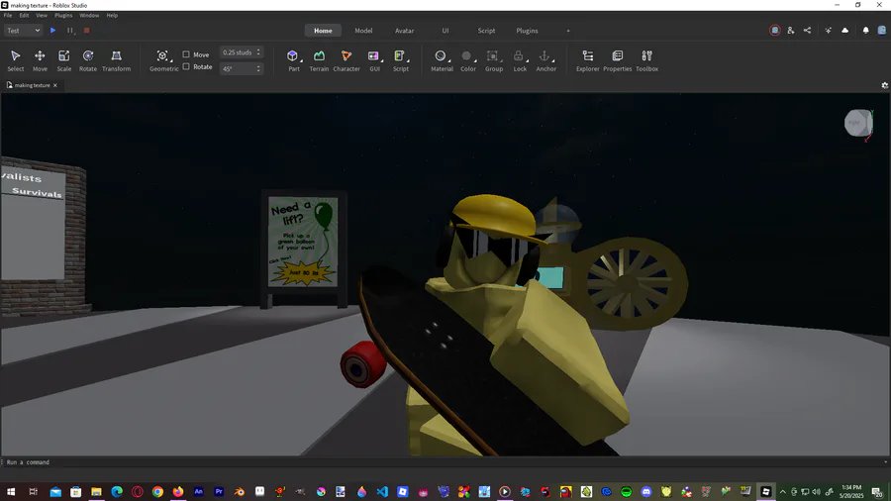Screen dimensions: 891x501
Task: Open the File menu
Action: pyautogui.click(x=8, y=15)
